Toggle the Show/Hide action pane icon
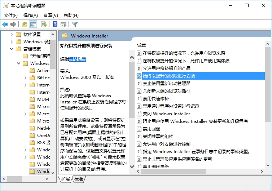Screen dimensions: 272x191 [x=63, y=24]
